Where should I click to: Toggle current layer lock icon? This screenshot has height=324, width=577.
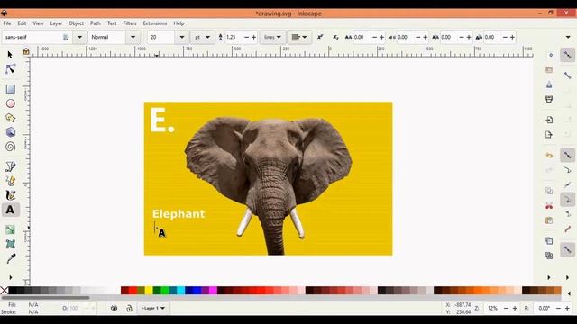point(129,308)
